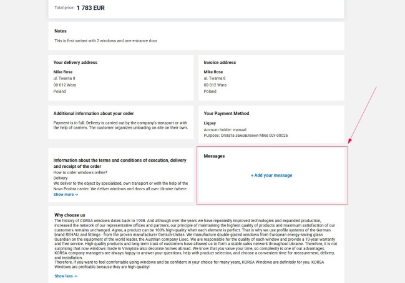Click the Invoice address heading
Image resolution: width=405 pixels, height=283 pixels.
(x=220, y=62)
